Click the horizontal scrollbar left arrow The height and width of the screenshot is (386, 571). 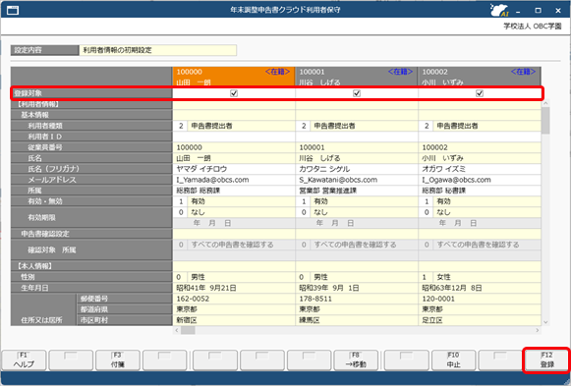point(177,330)
